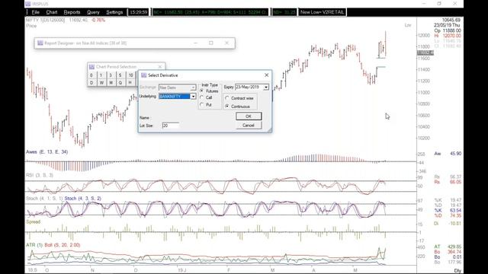Click the NIFTY symbol title text
488x274 pixels.
46,20
